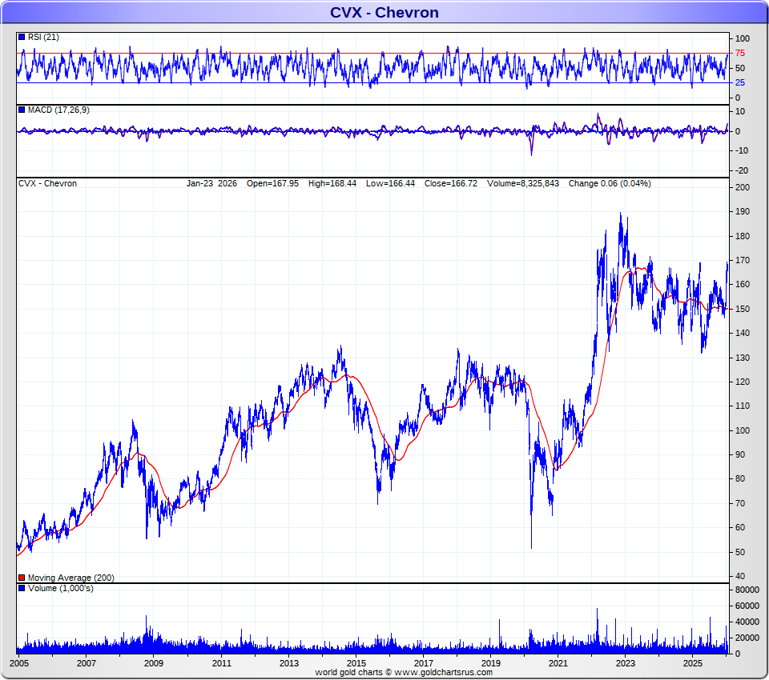The height and width of the screenshot is (680, 769).
Task: Click the 190 price axis label
Action: point(743,212)
